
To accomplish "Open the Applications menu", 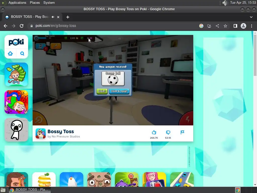I will click(17, 3).
